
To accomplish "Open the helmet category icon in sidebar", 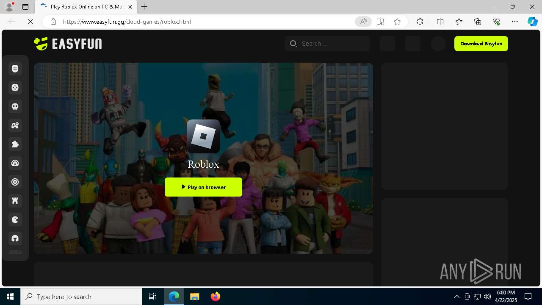I will pos(15,238).
